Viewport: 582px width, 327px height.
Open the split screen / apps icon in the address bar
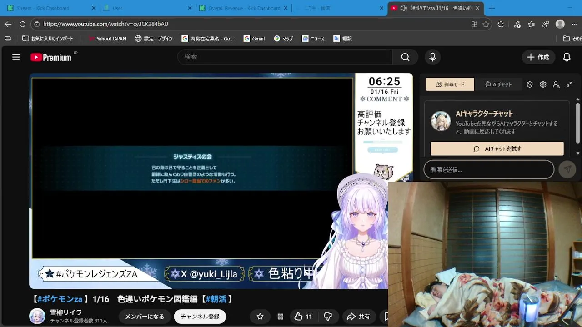point(474,24)
